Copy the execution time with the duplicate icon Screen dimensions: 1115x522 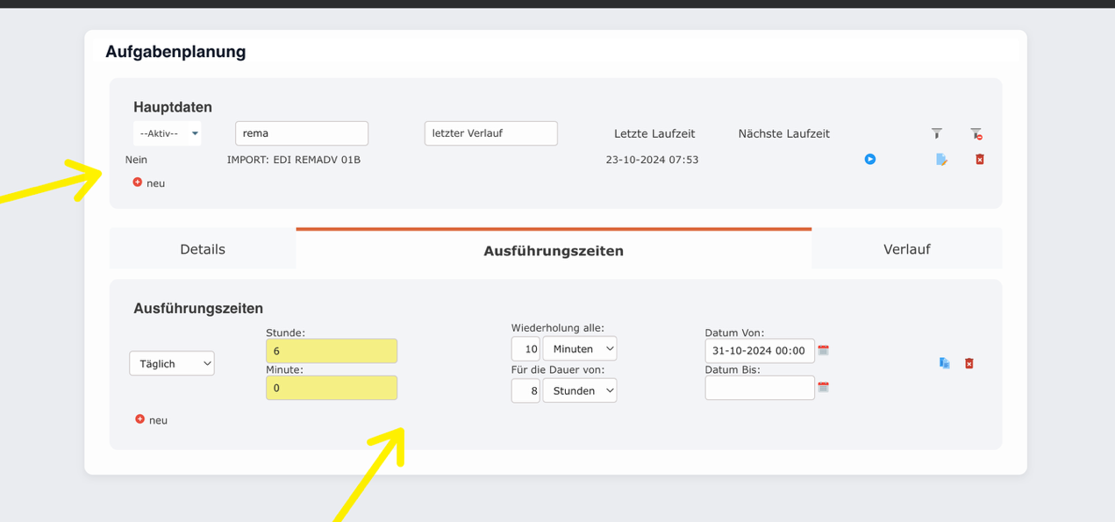point(945,362)
